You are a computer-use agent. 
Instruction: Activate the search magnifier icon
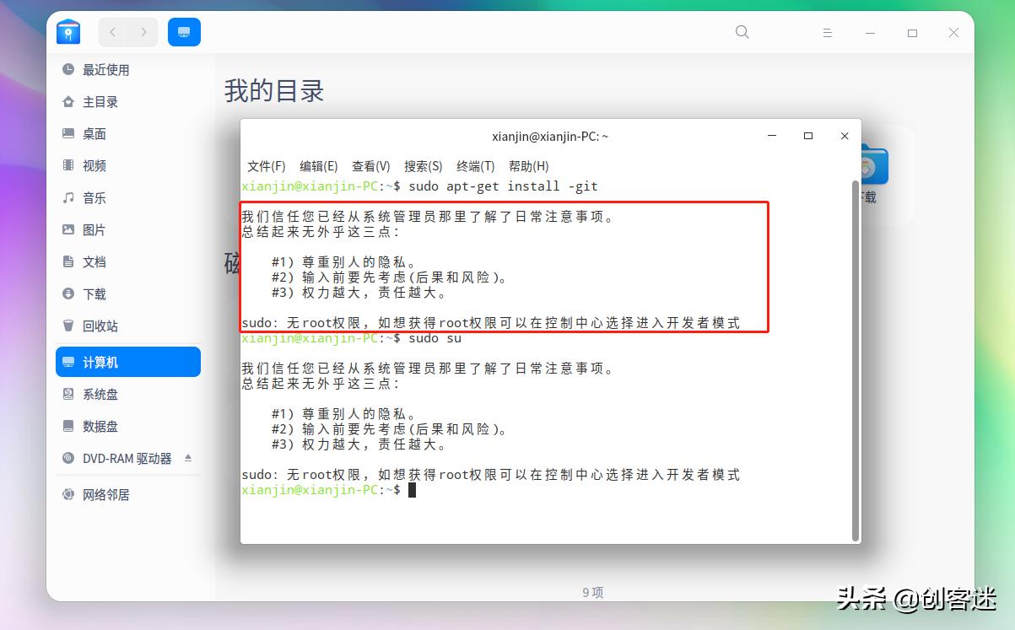[x=742, y=32]
